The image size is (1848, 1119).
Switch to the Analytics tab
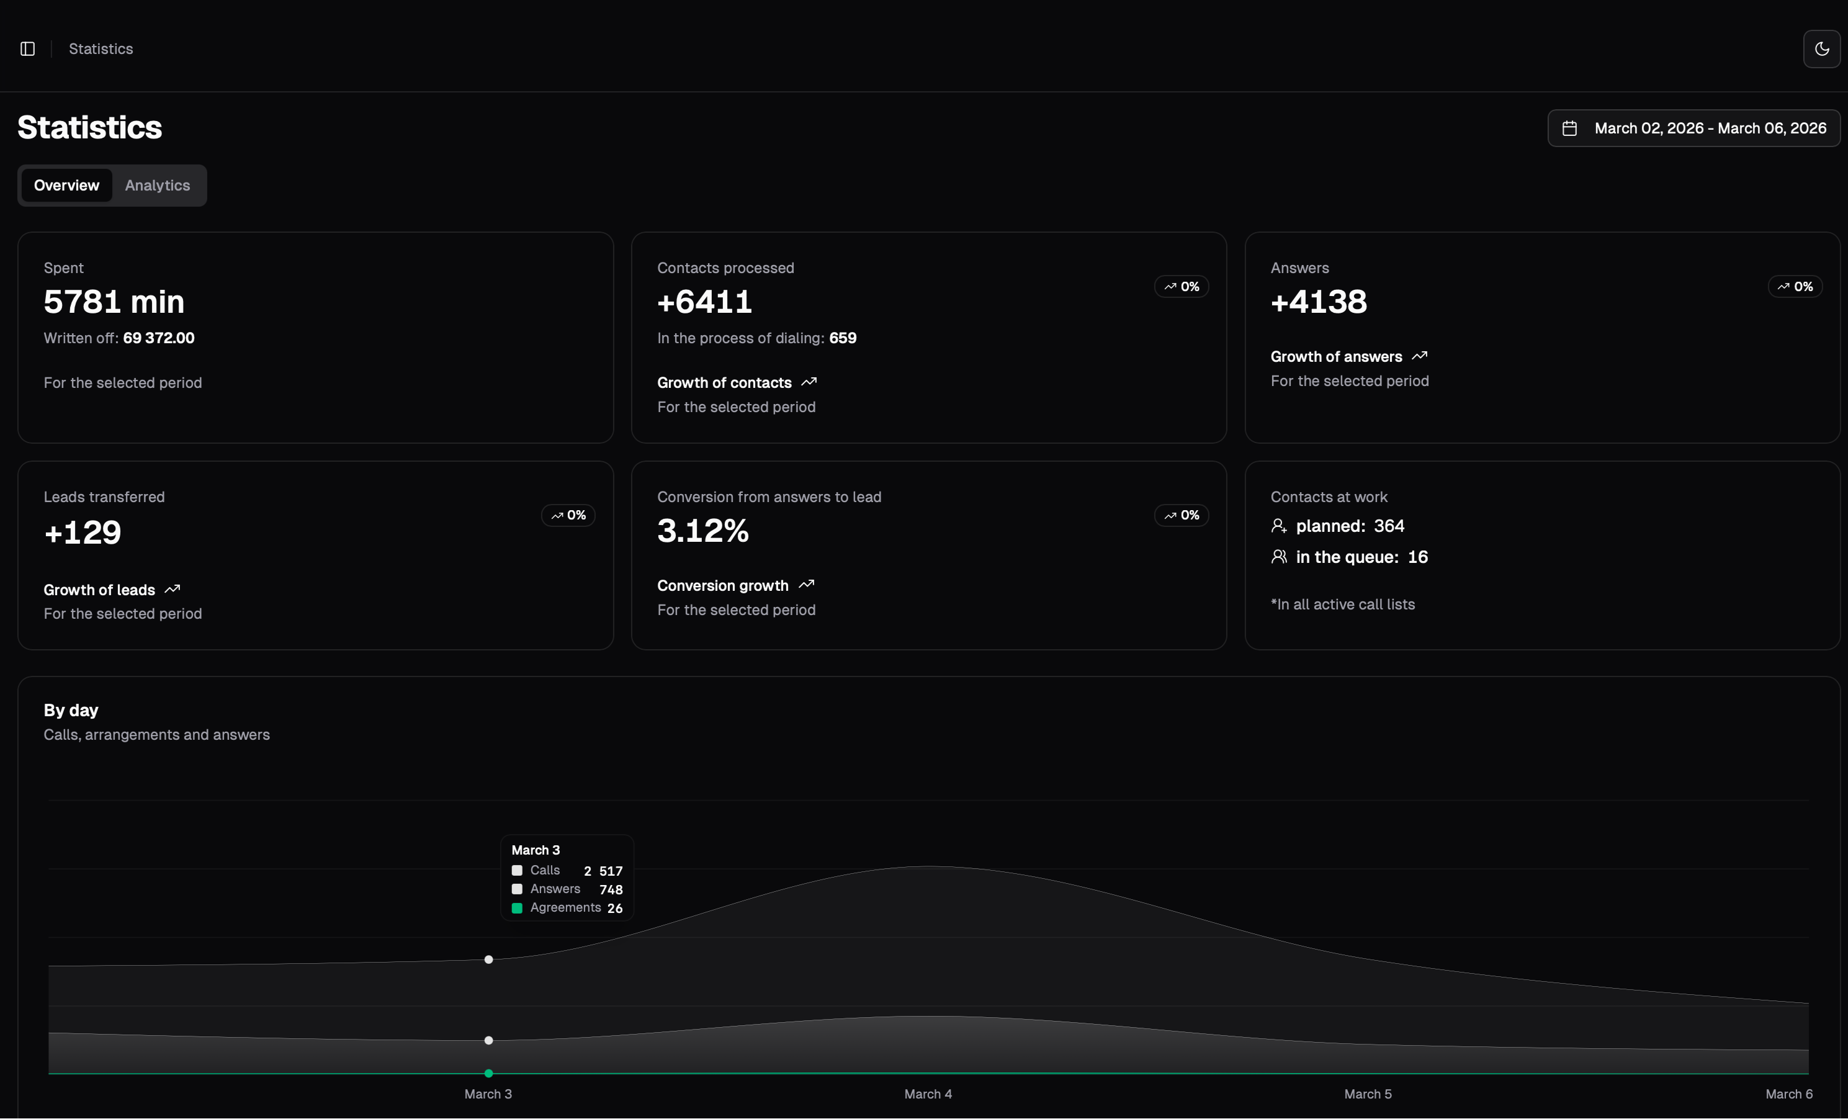158,185
